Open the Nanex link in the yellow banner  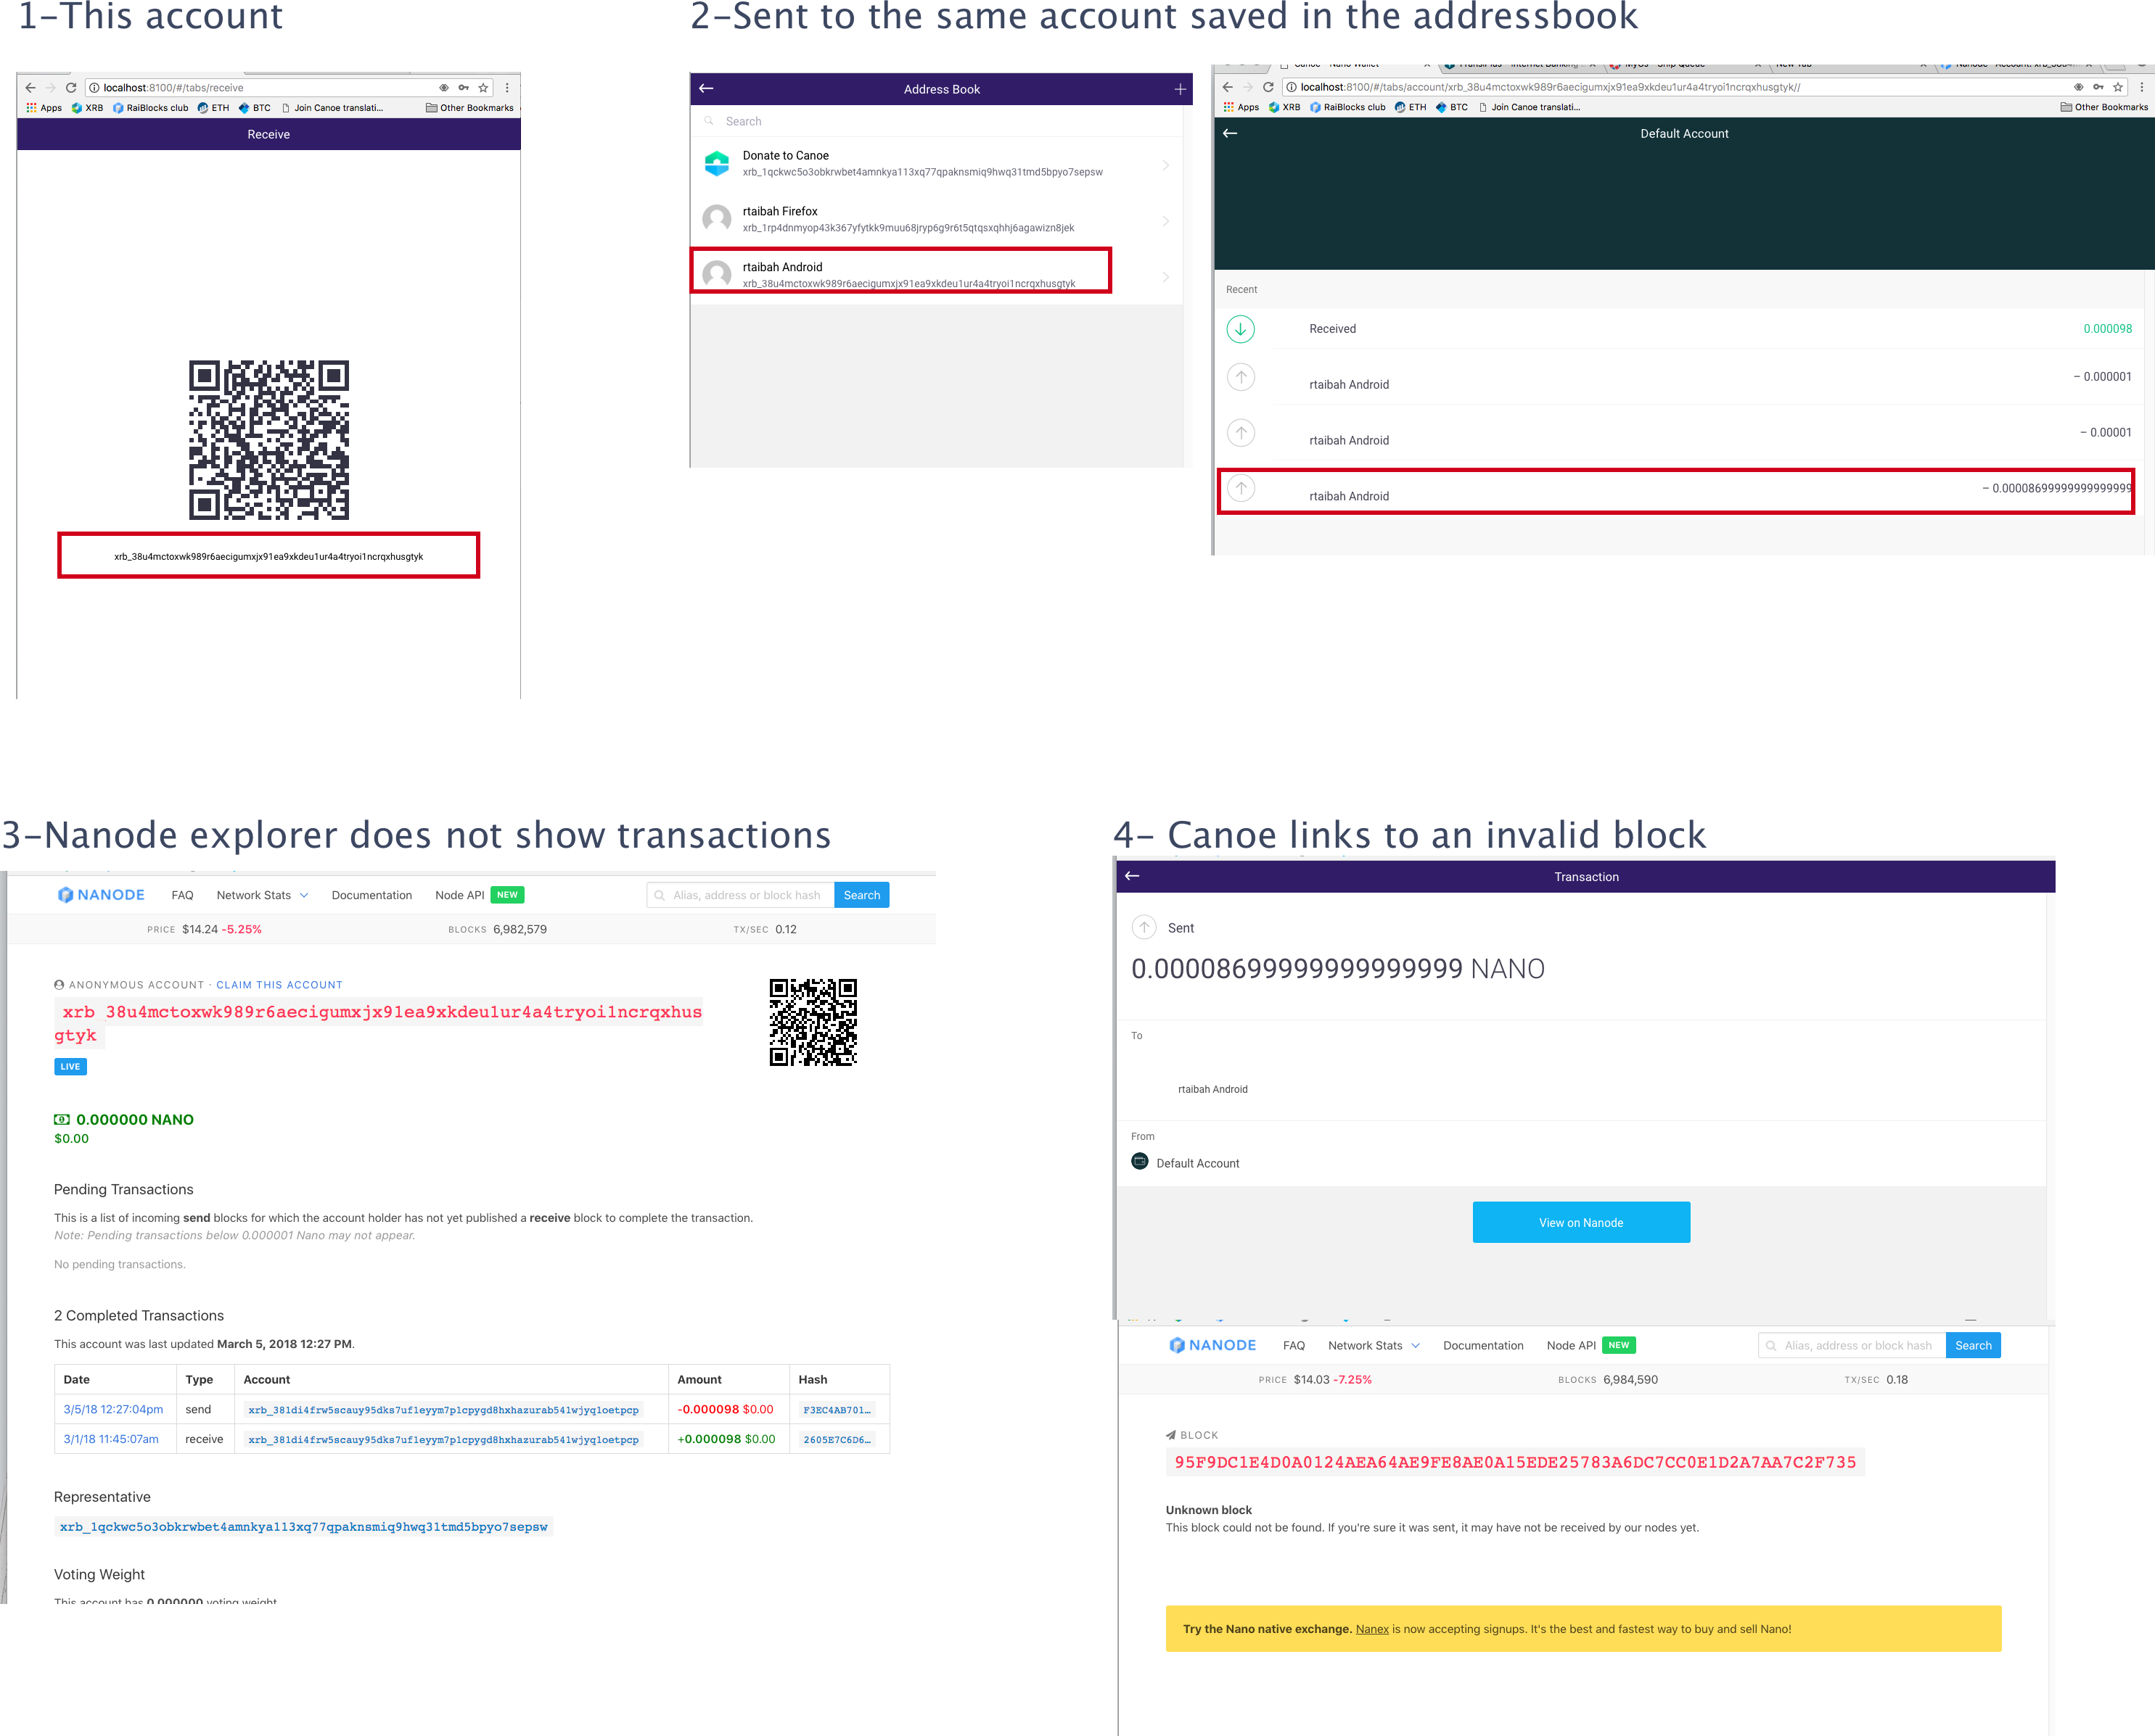(x=1371, y=1629)
